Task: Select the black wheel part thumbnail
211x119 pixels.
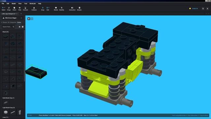Action: (6, 93)
